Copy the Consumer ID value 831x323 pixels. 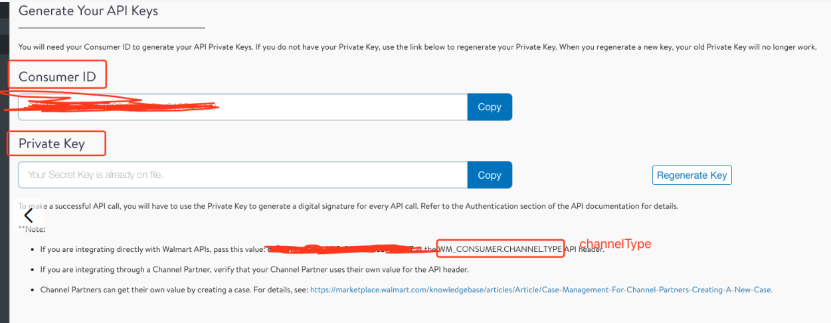(490, 107)
